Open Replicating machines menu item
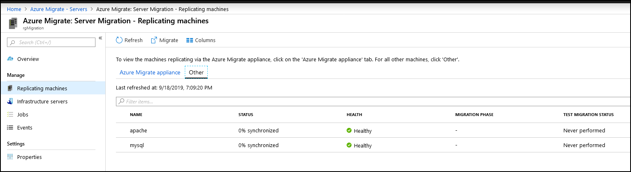 53,88
